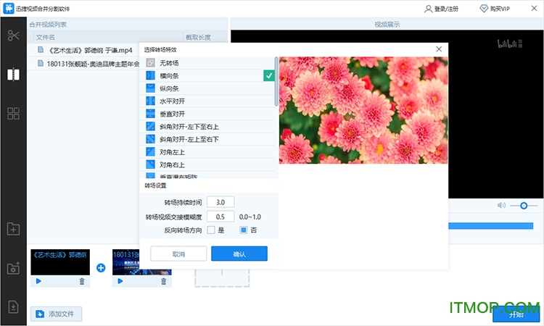Choose 斜角对开-左下至右上 transition
This screenshot has height=326, width=544.
(207, 127)
